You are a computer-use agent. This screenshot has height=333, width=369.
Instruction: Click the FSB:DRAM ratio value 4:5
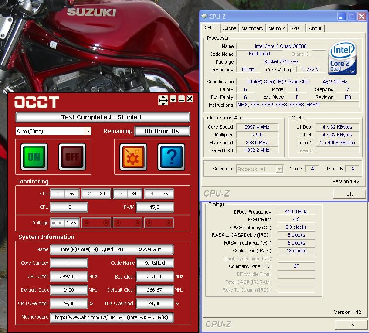click(296, 219)
